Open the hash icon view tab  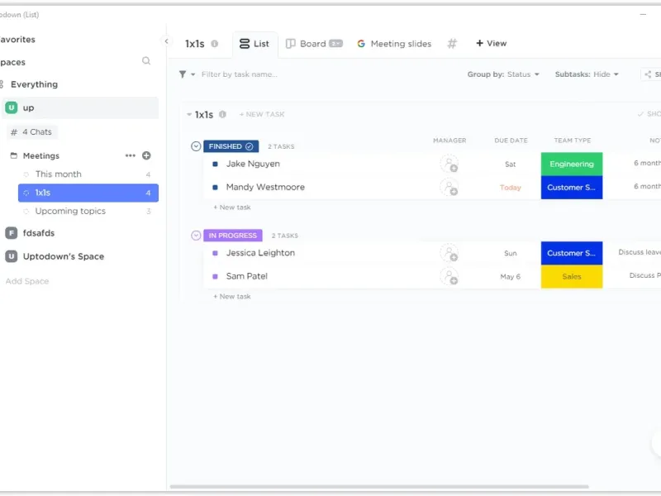coord(452,44)
